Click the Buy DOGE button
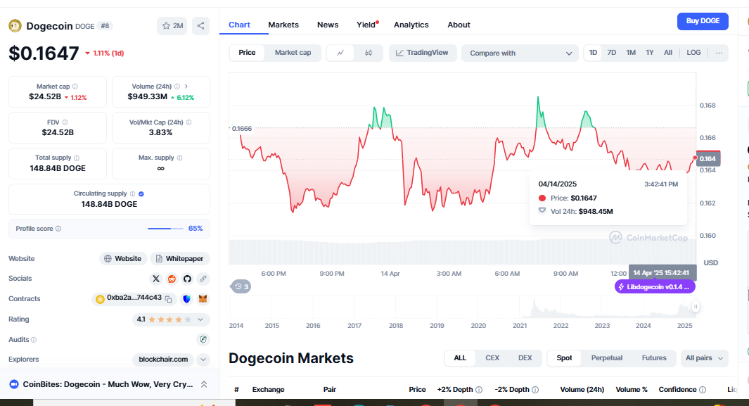 click(703, 21)
